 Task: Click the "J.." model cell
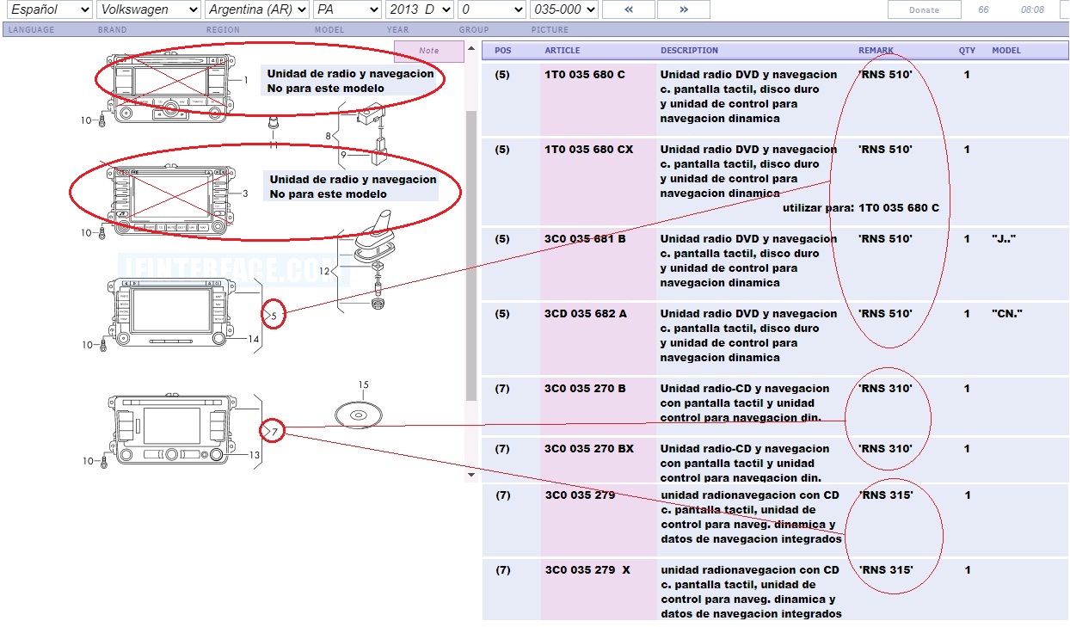[x=1004, y=239]
